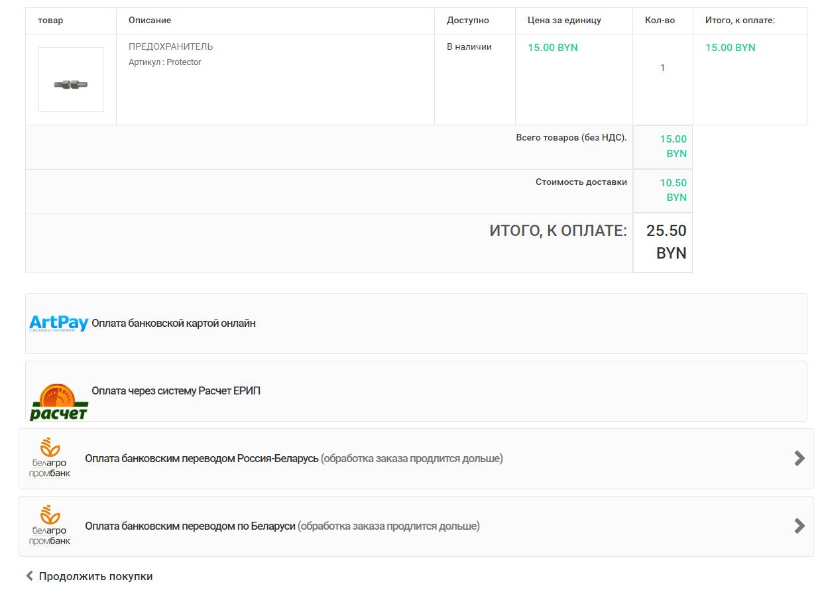Click the Расчет ЕРИП logo
The width and height of the screenshot is (826, 598).
coord(58,402)
